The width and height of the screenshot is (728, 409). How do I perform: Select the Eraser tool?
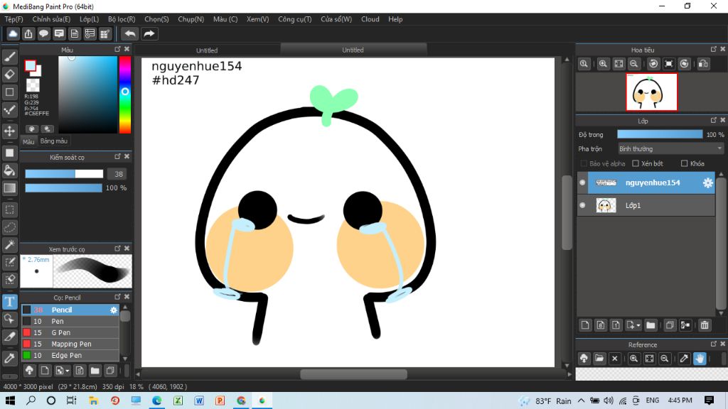(x=10, y=74)
